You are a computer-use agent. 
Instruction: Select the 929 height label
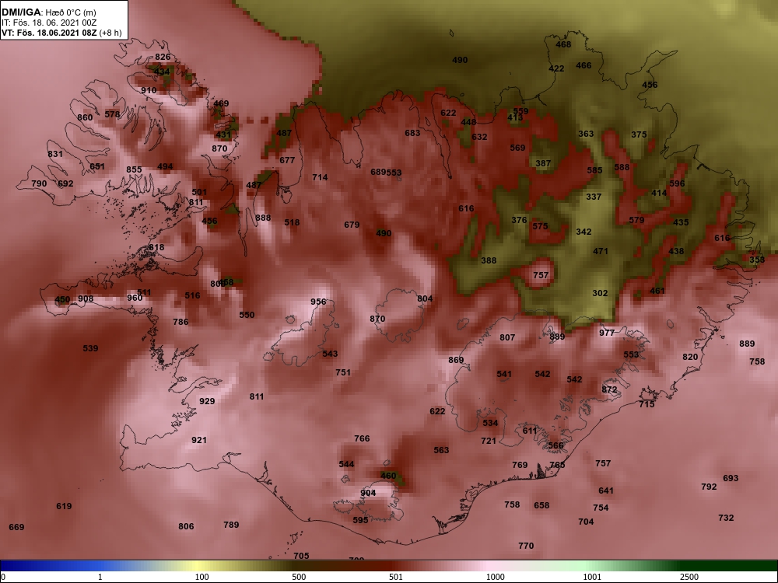coord(207,401)
